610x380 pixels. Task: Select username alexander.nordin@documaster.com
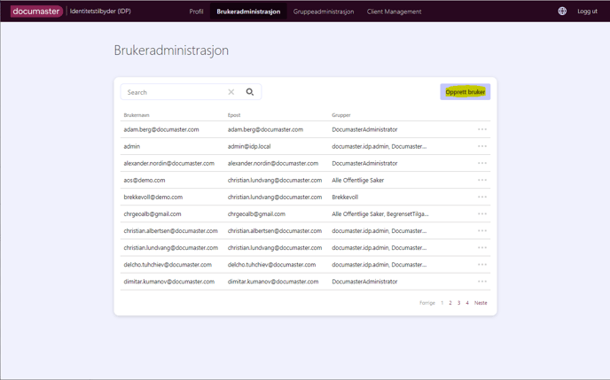click(168, 163)
